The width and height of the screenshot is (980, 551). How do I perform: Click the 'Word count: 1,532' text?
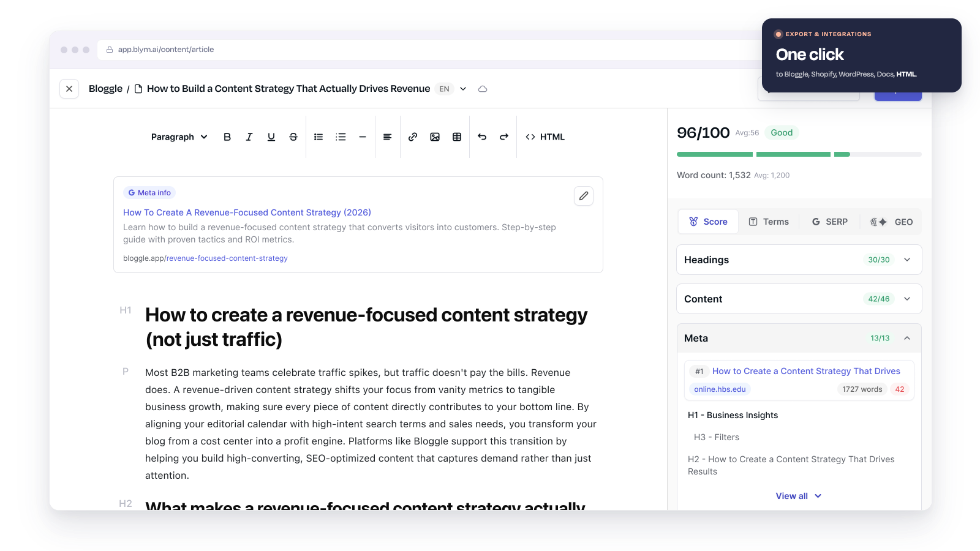[x=714, y=175]
